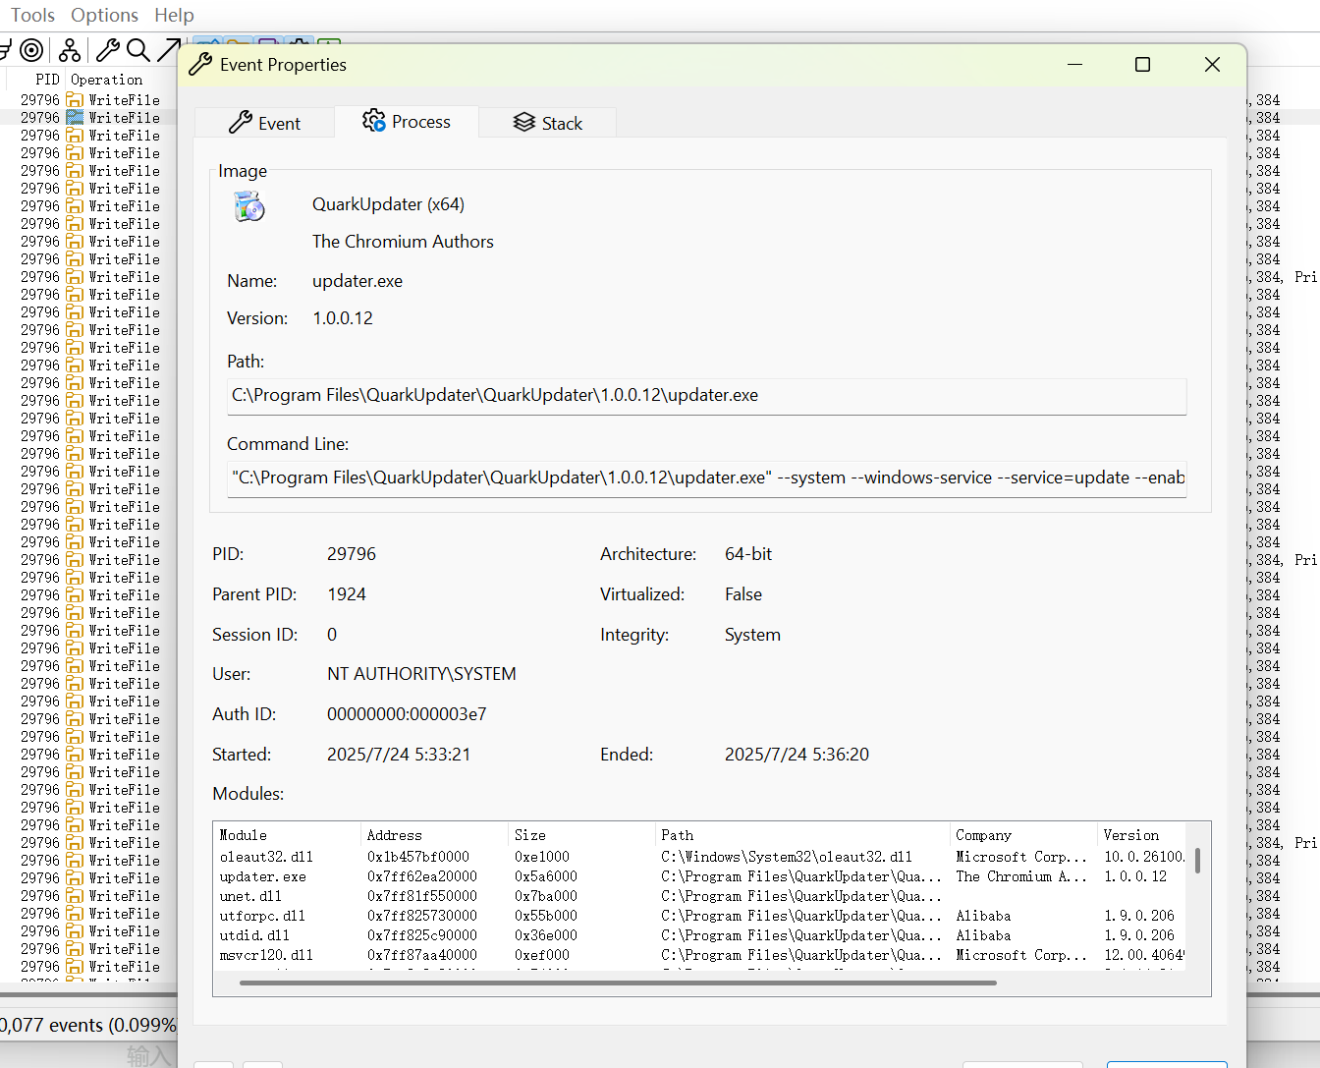Click the Version column header
1320x1068 pixels.
(x=1141, y=835)
